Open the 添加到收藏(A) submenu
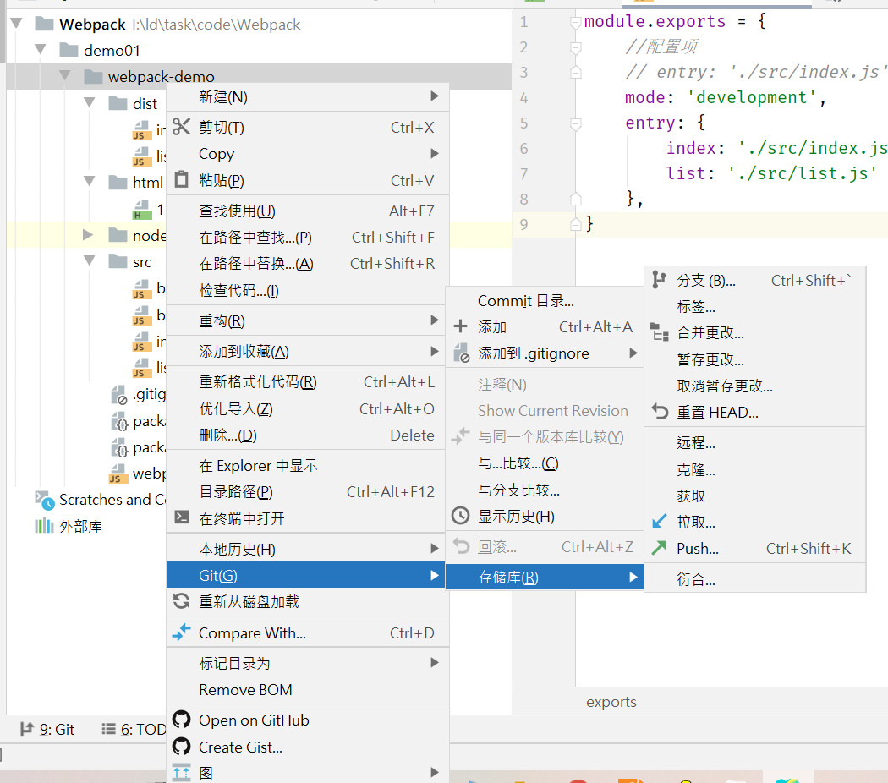Viewport: 888px width, 783px height. click(308, 351)
